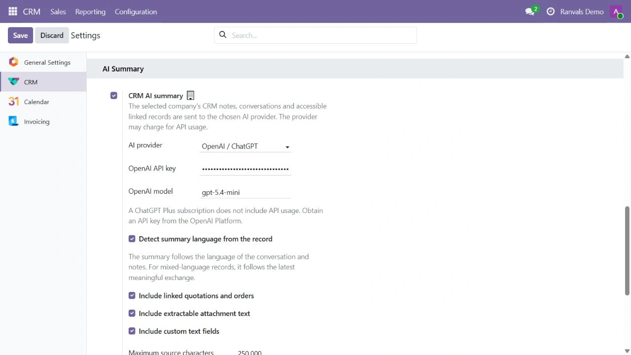Open the Ranvals Demo company switcher
631x355 pixels.
(x=582, y=11)
